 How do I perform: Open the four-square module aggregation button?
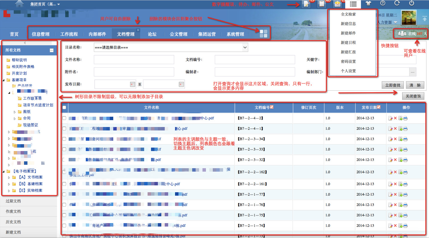[263, 33]
